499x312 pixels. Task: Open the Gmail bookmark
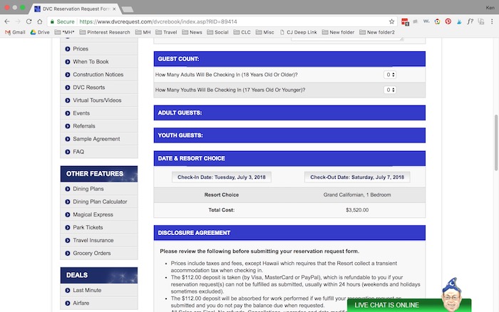(15, 32)
